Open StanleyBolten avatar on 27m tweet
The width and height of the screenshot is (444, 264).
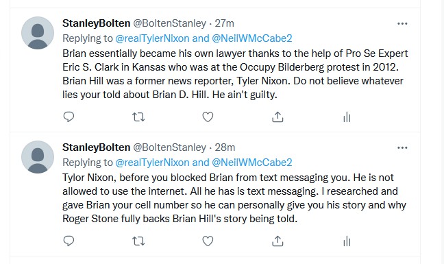(38, 33)
